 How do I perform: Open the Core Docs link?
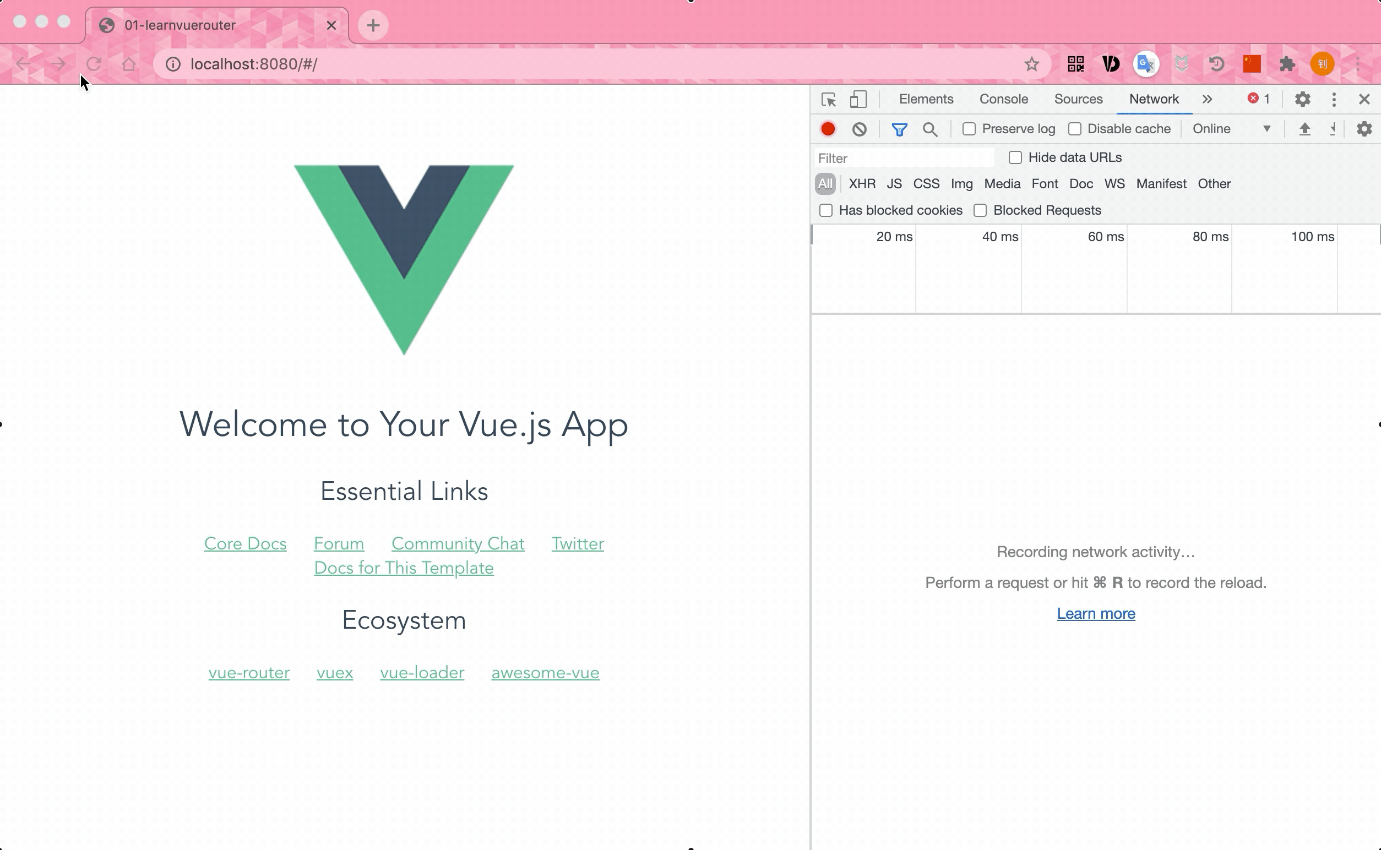point(244,543)
